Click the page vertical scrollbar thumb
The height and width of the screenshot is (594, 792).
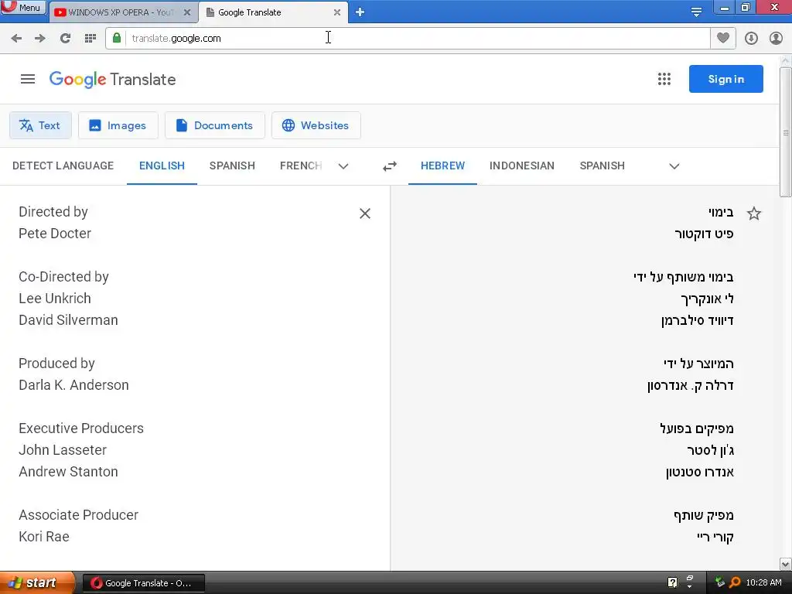point(786,132)
